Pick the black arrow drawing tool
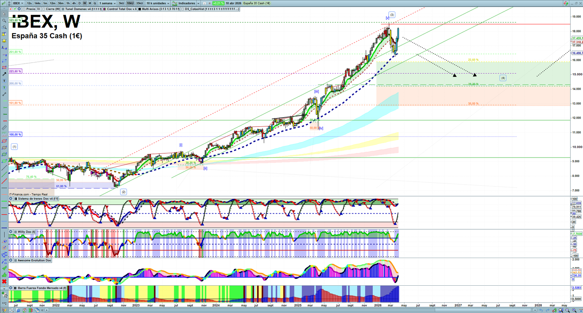The height and width of the screenshot is (313, 583). 4,74
